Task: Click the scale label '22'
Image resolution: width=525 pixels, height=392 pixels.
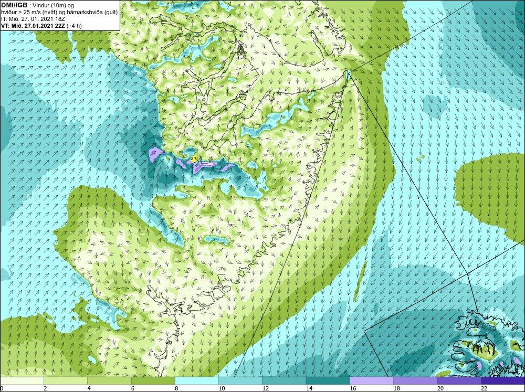Action: [484, 388]
